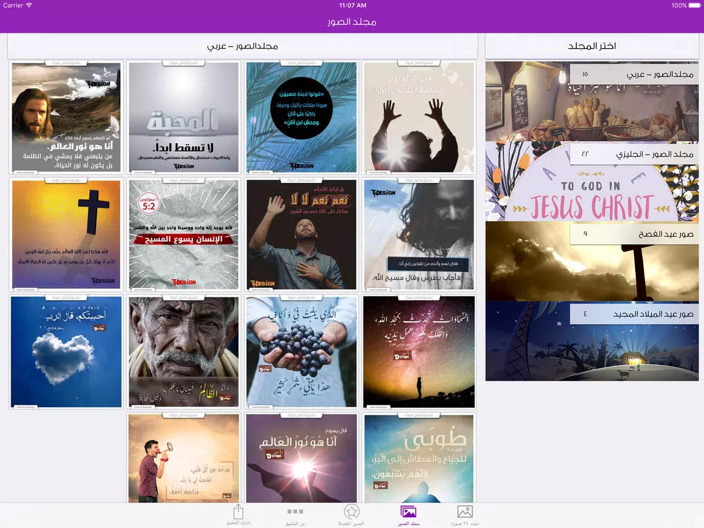Tap the battery indicator in status bar
The height and width of the screenshot is (528, 704).
[x=694, y=6]
